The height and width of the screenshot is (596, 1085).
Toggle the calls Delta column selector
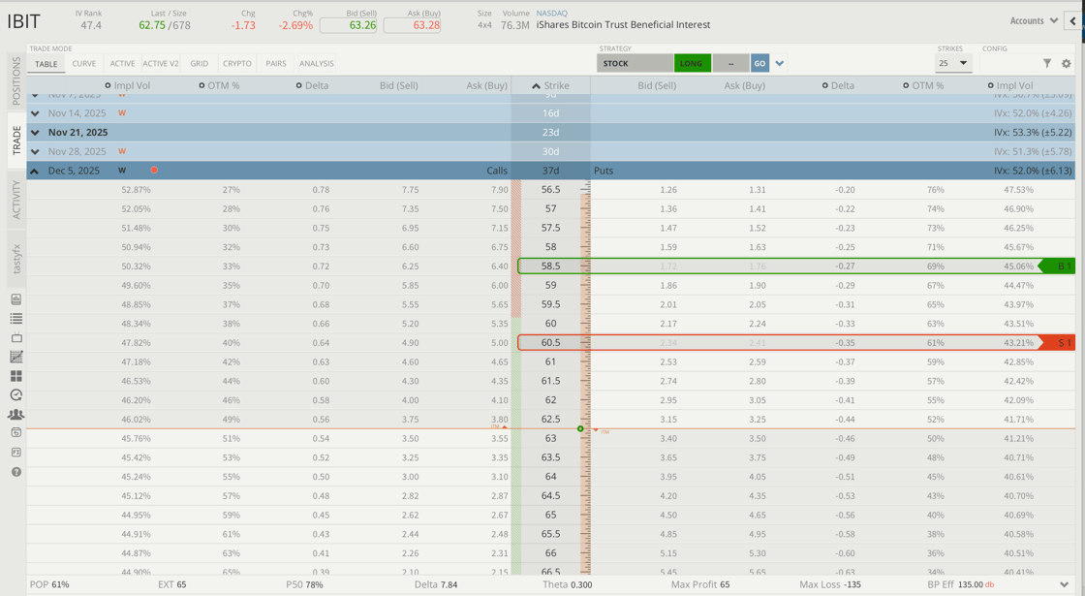tap(298, 85)
